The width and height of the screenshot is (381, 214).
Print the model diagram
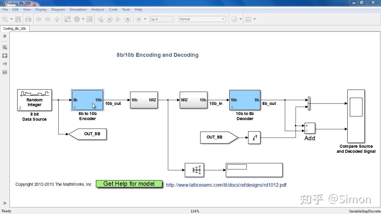(28, 19)
